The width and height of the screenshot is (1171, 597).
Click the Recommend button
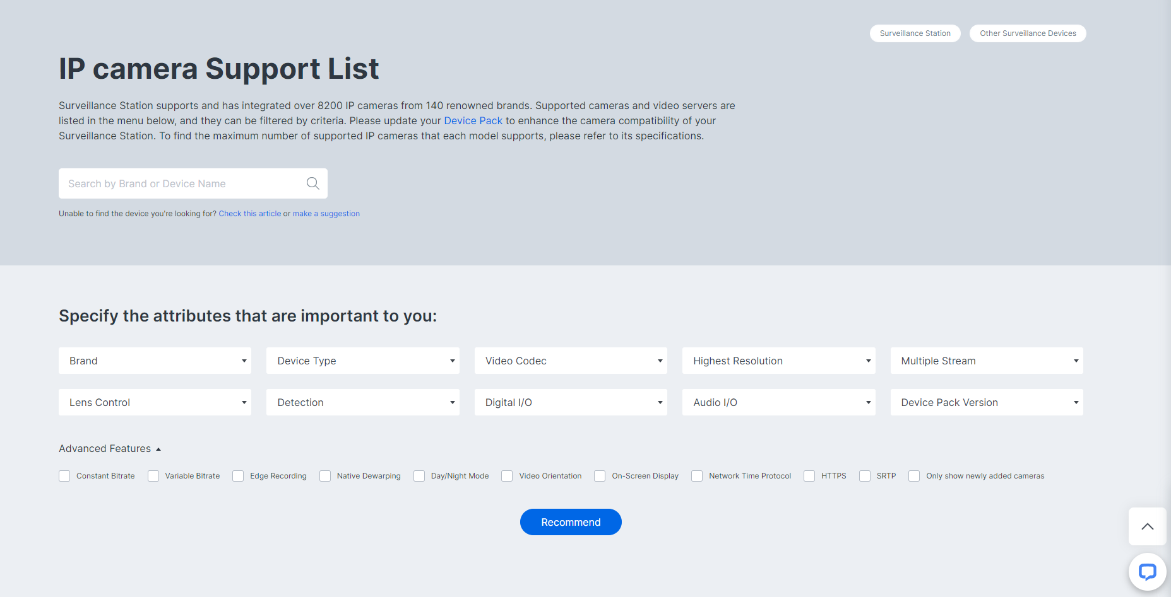[571, 522]
